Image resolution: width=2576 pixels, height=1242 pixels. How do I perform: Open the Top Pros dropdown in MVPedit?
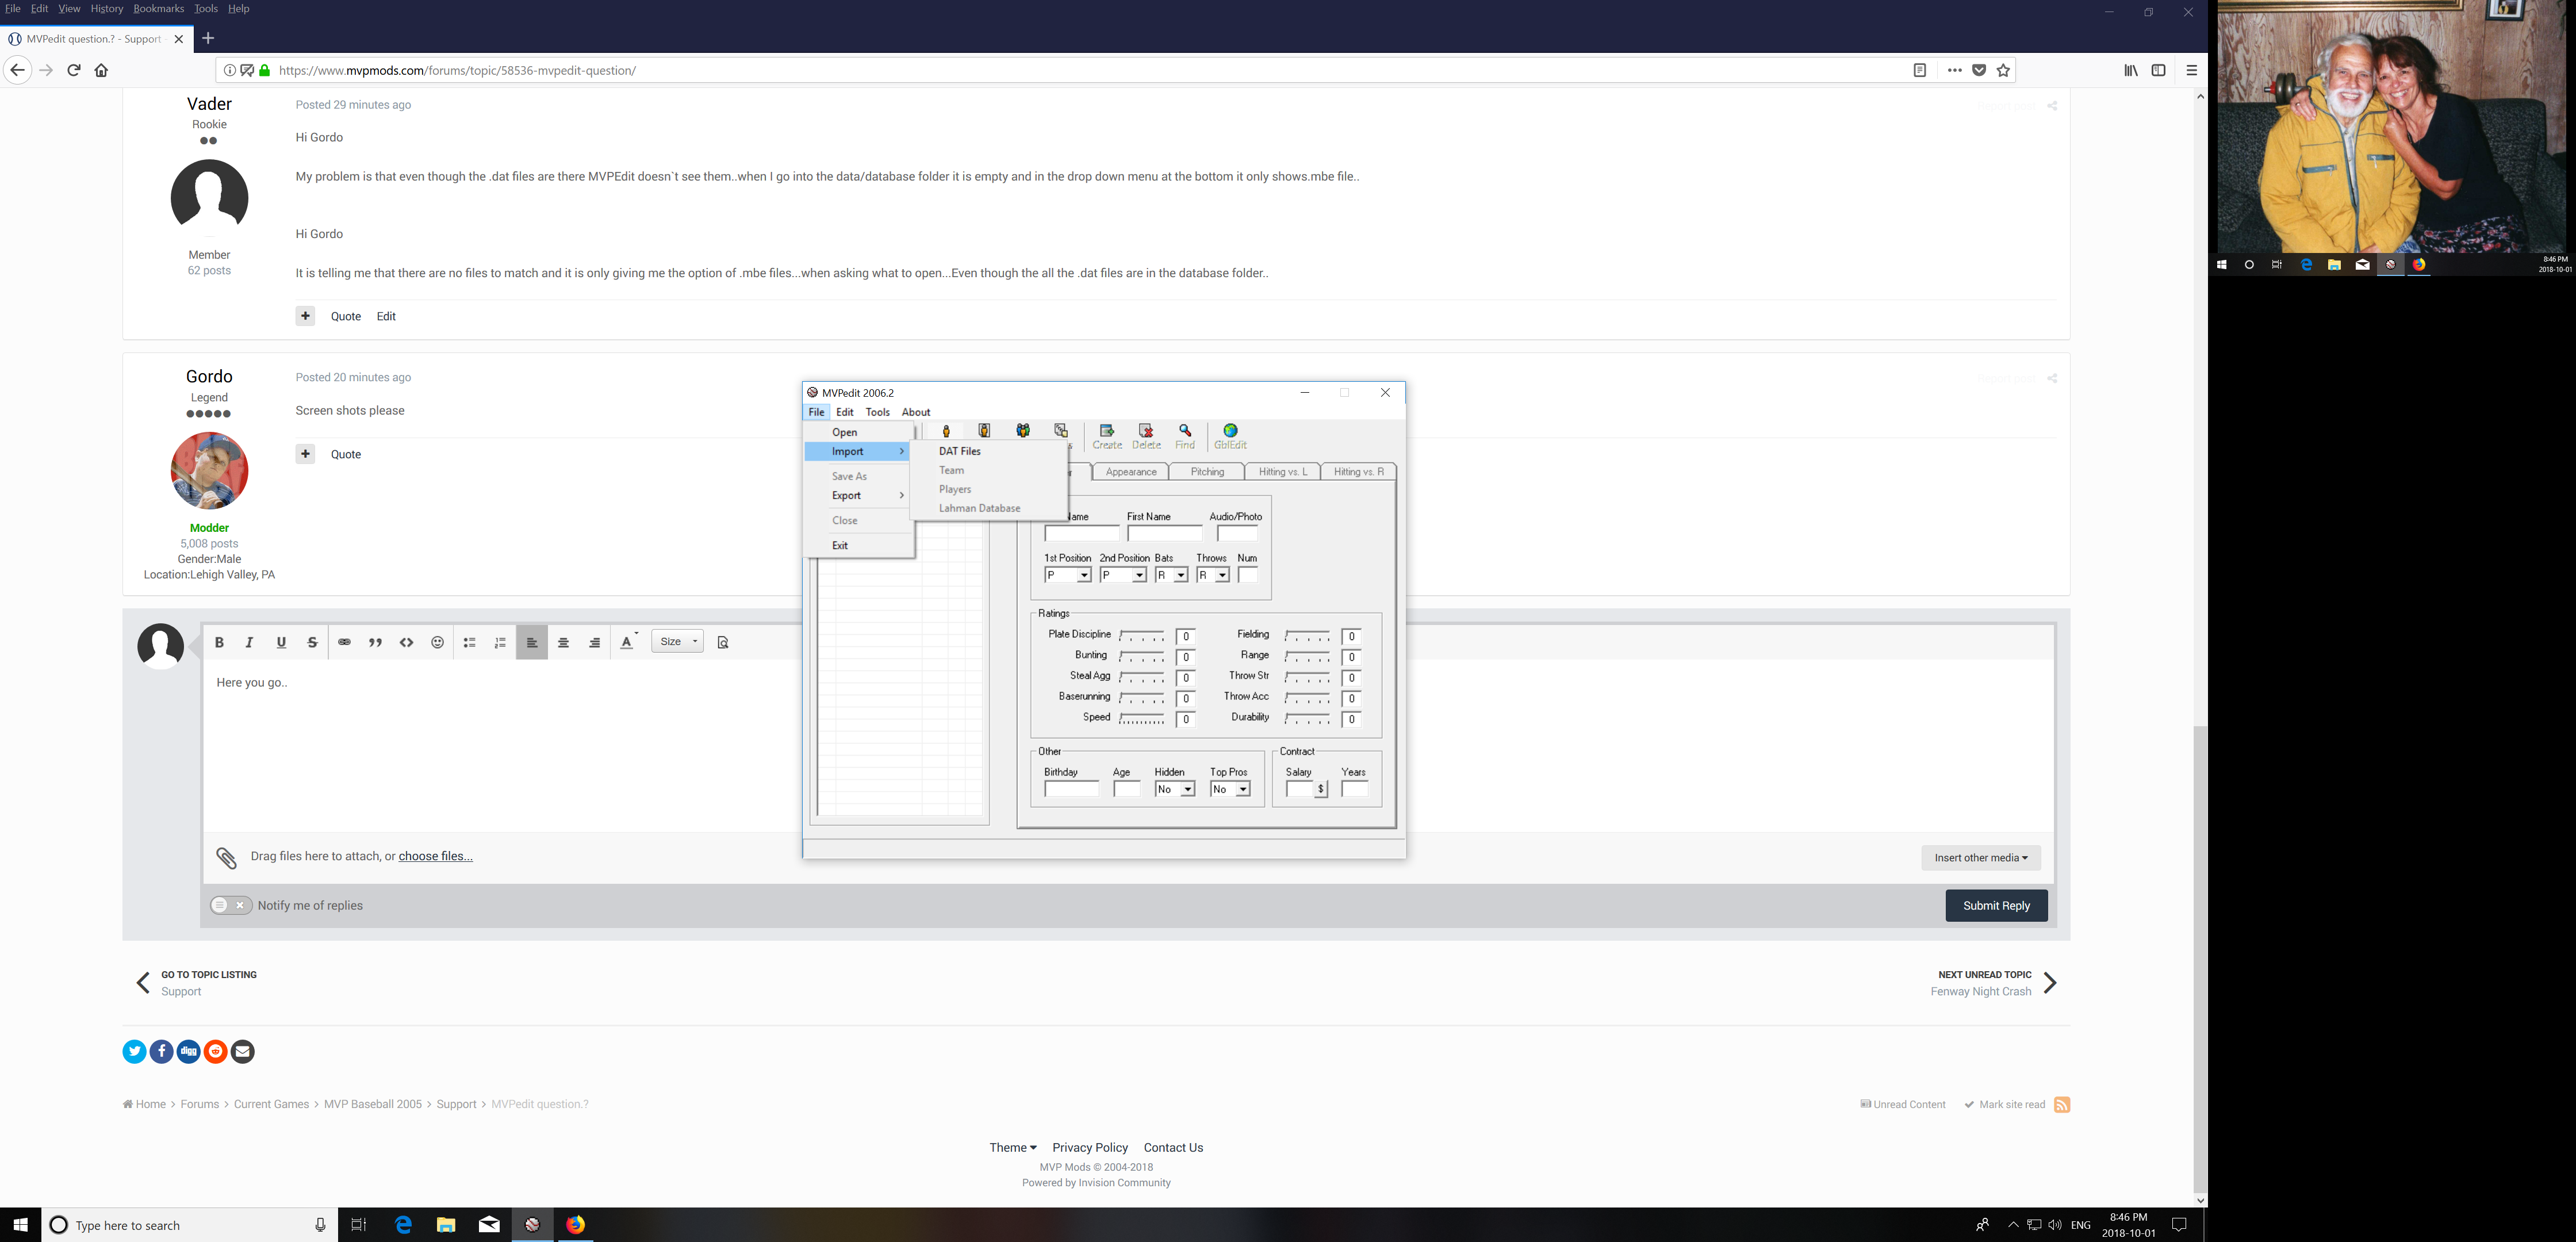[x=1243, y=790]
